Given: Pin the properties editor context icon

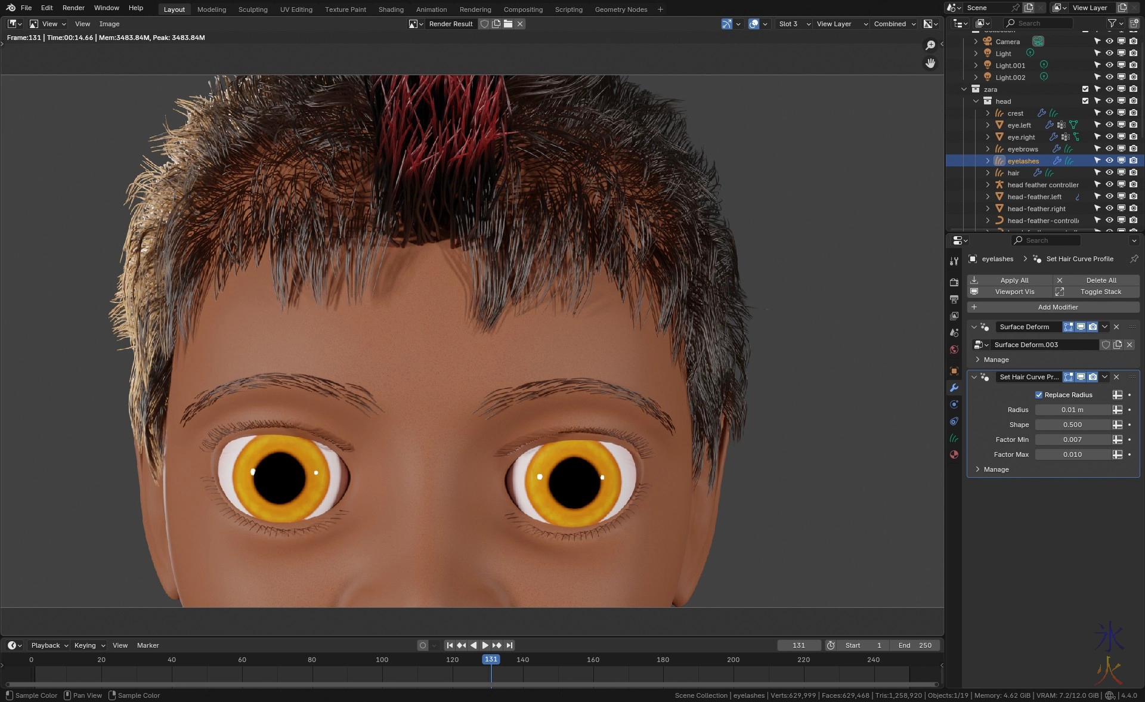Looking at the screenshot, I should pos(1134,259).
